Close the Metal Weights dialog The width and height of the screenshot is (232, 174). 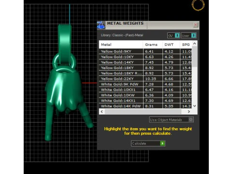tap(195, 25)
